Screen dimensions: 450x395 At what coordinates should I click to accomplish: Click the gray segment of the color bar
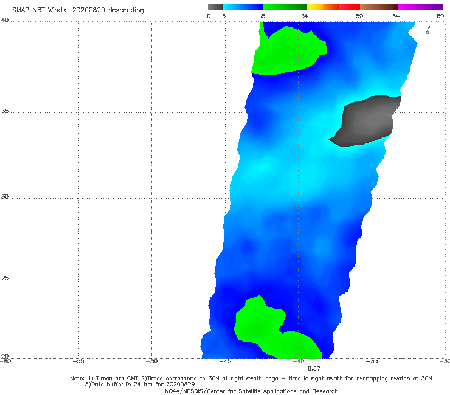click(215, 7)
